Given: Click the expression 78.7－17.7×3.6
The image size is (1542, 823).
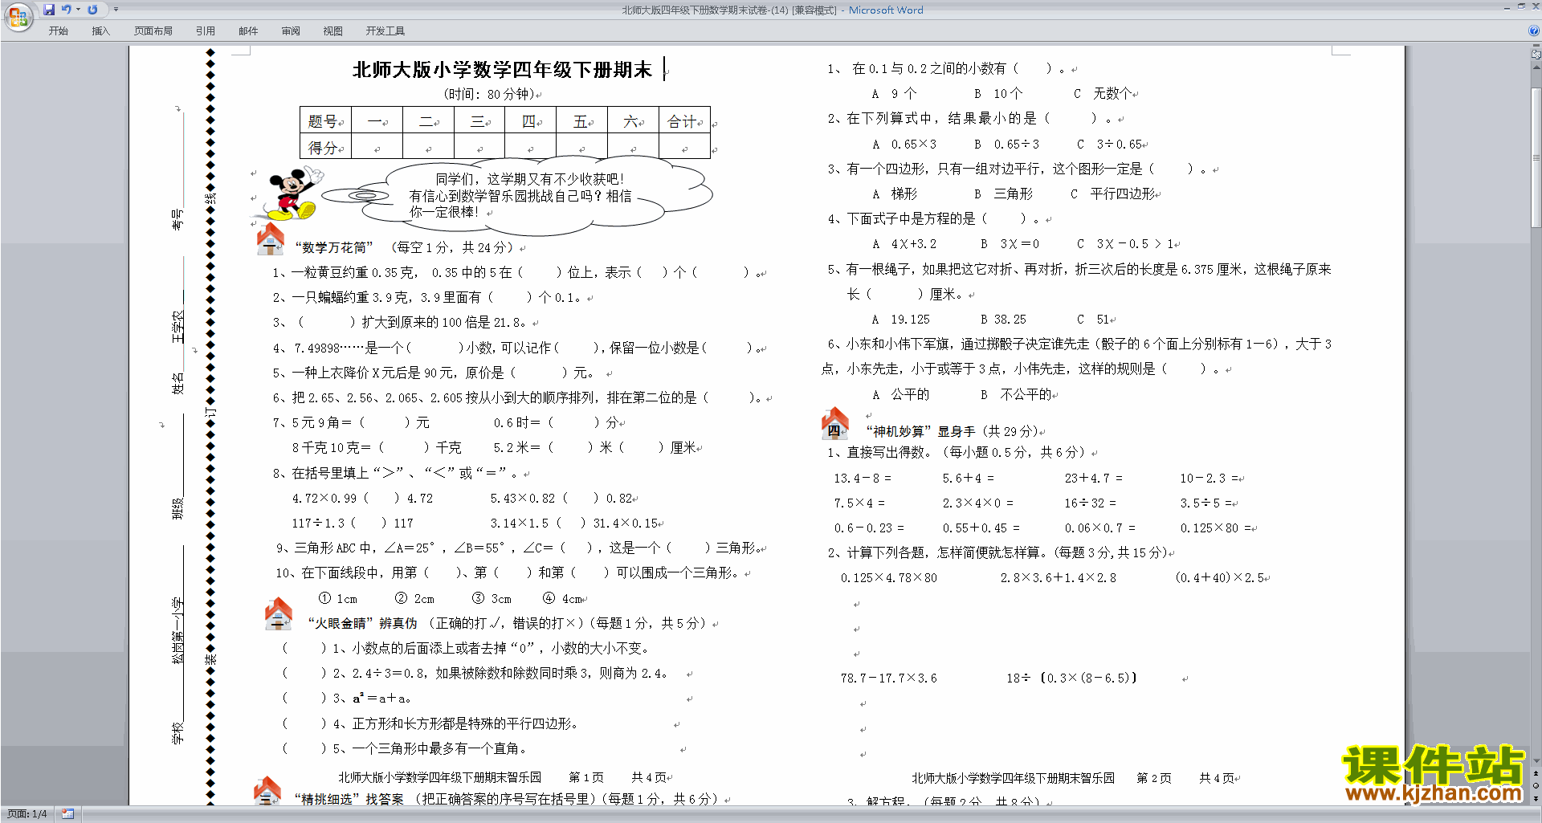Looking at the screenshot, I should (x=889, y=678).
